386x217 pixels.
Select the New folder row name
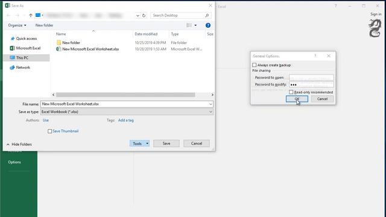point(71,43)
